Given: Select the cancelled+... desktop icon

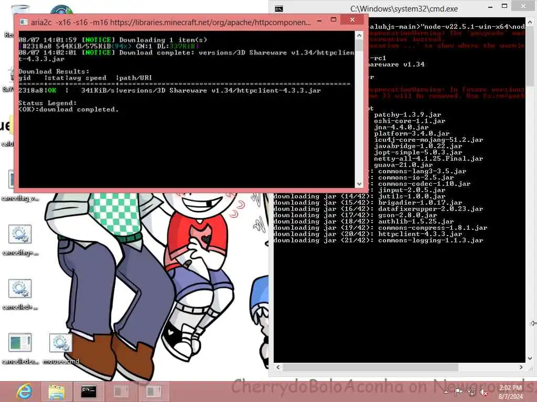Looking at the screenshot, I should click(x=20, y=295).
